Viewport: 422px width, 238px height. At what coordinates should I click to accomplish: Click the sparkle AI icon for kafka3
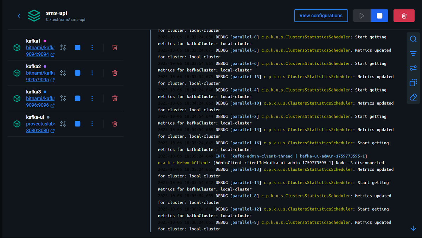63,99
